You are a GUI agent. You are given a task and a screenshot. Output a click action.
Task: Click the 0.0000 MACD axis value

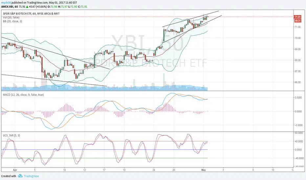(298, 112)
